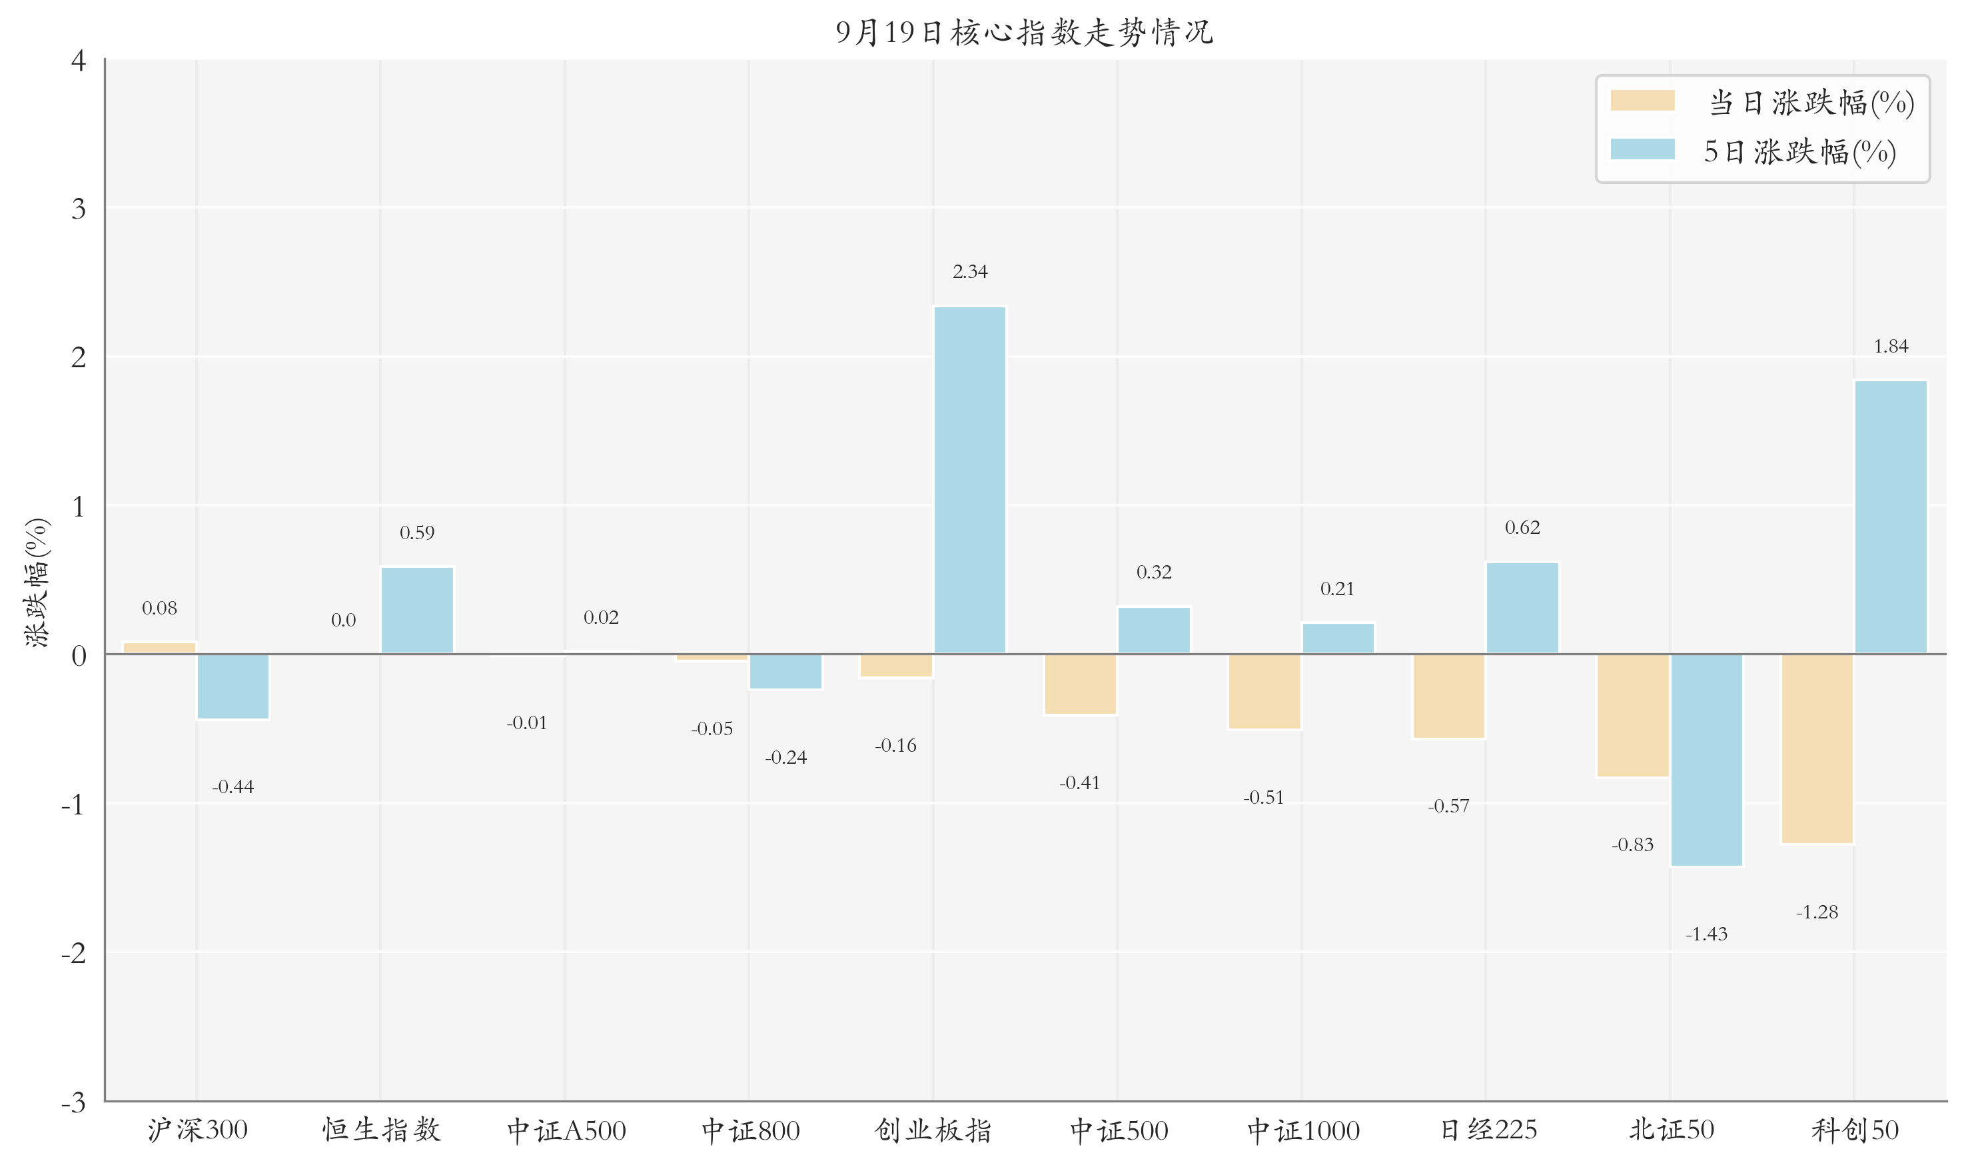Screen dimensions: 1966x1167
Task: Click the blue 5日涨跌幅 legend swatch
Action: (x=1642, y=149)
